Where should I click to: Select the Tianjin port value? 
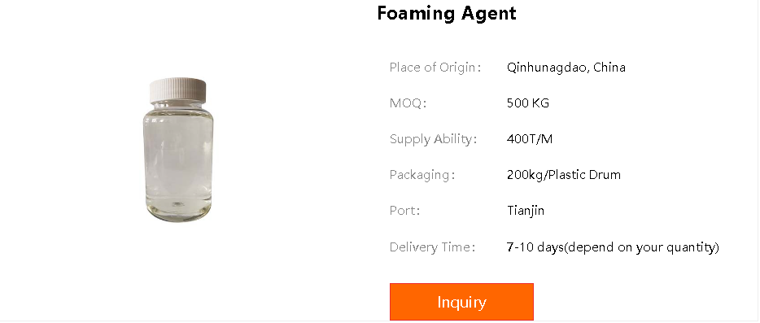pos(526,211)
